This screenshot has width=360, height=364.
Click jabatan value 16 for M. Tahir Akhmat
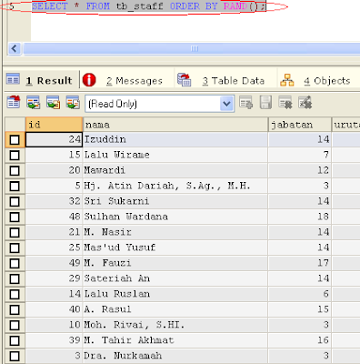pyautogui.click(x=300, y=340)
